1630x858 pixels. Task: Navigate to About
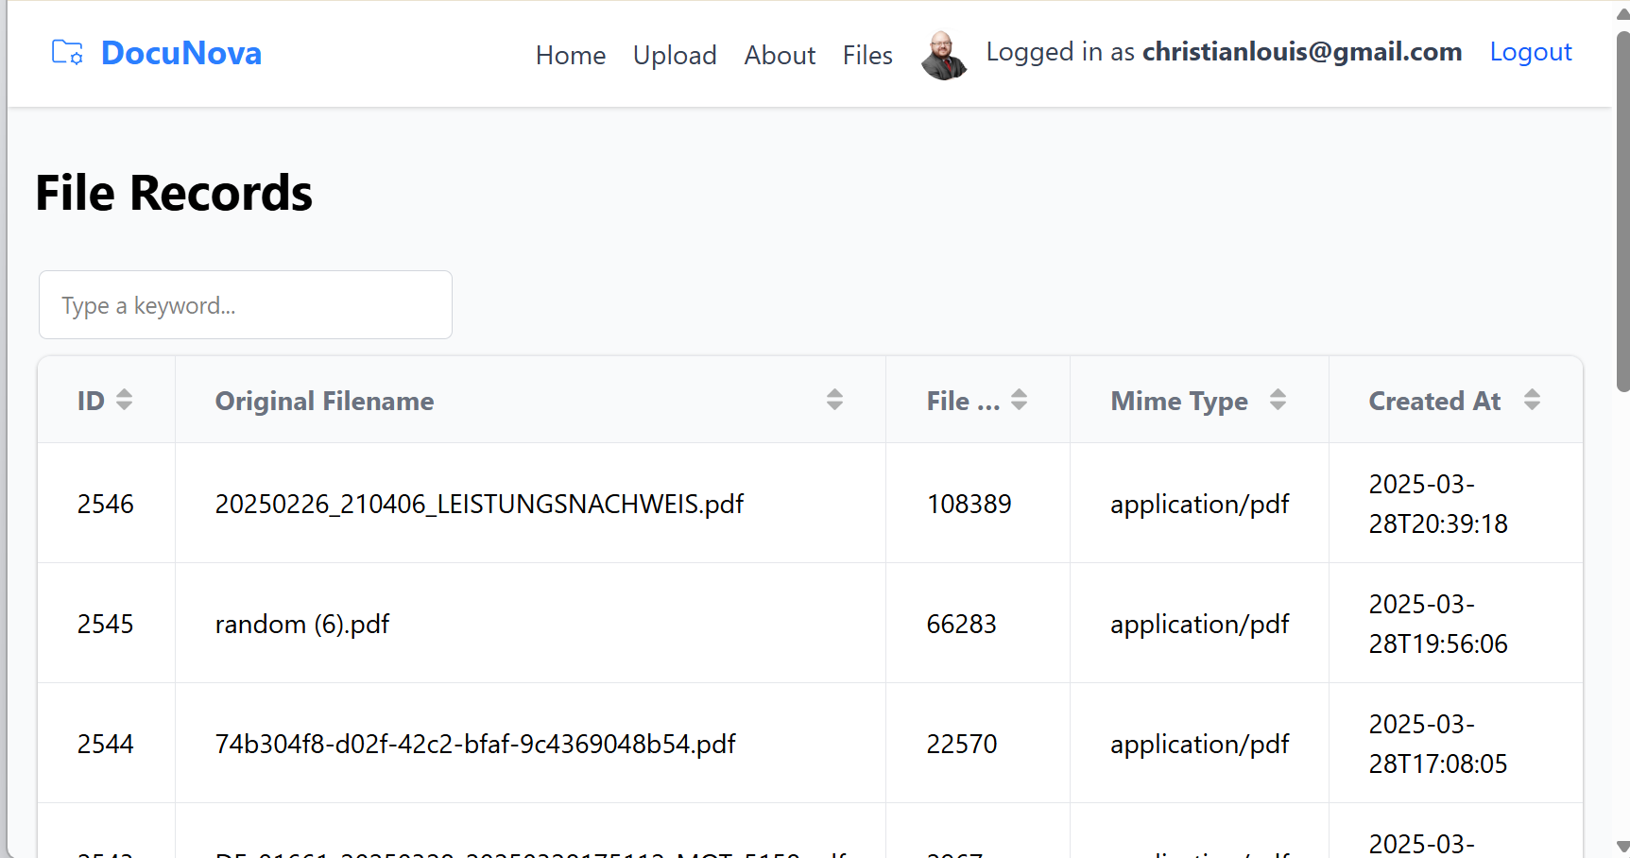(x=780, y=56)
